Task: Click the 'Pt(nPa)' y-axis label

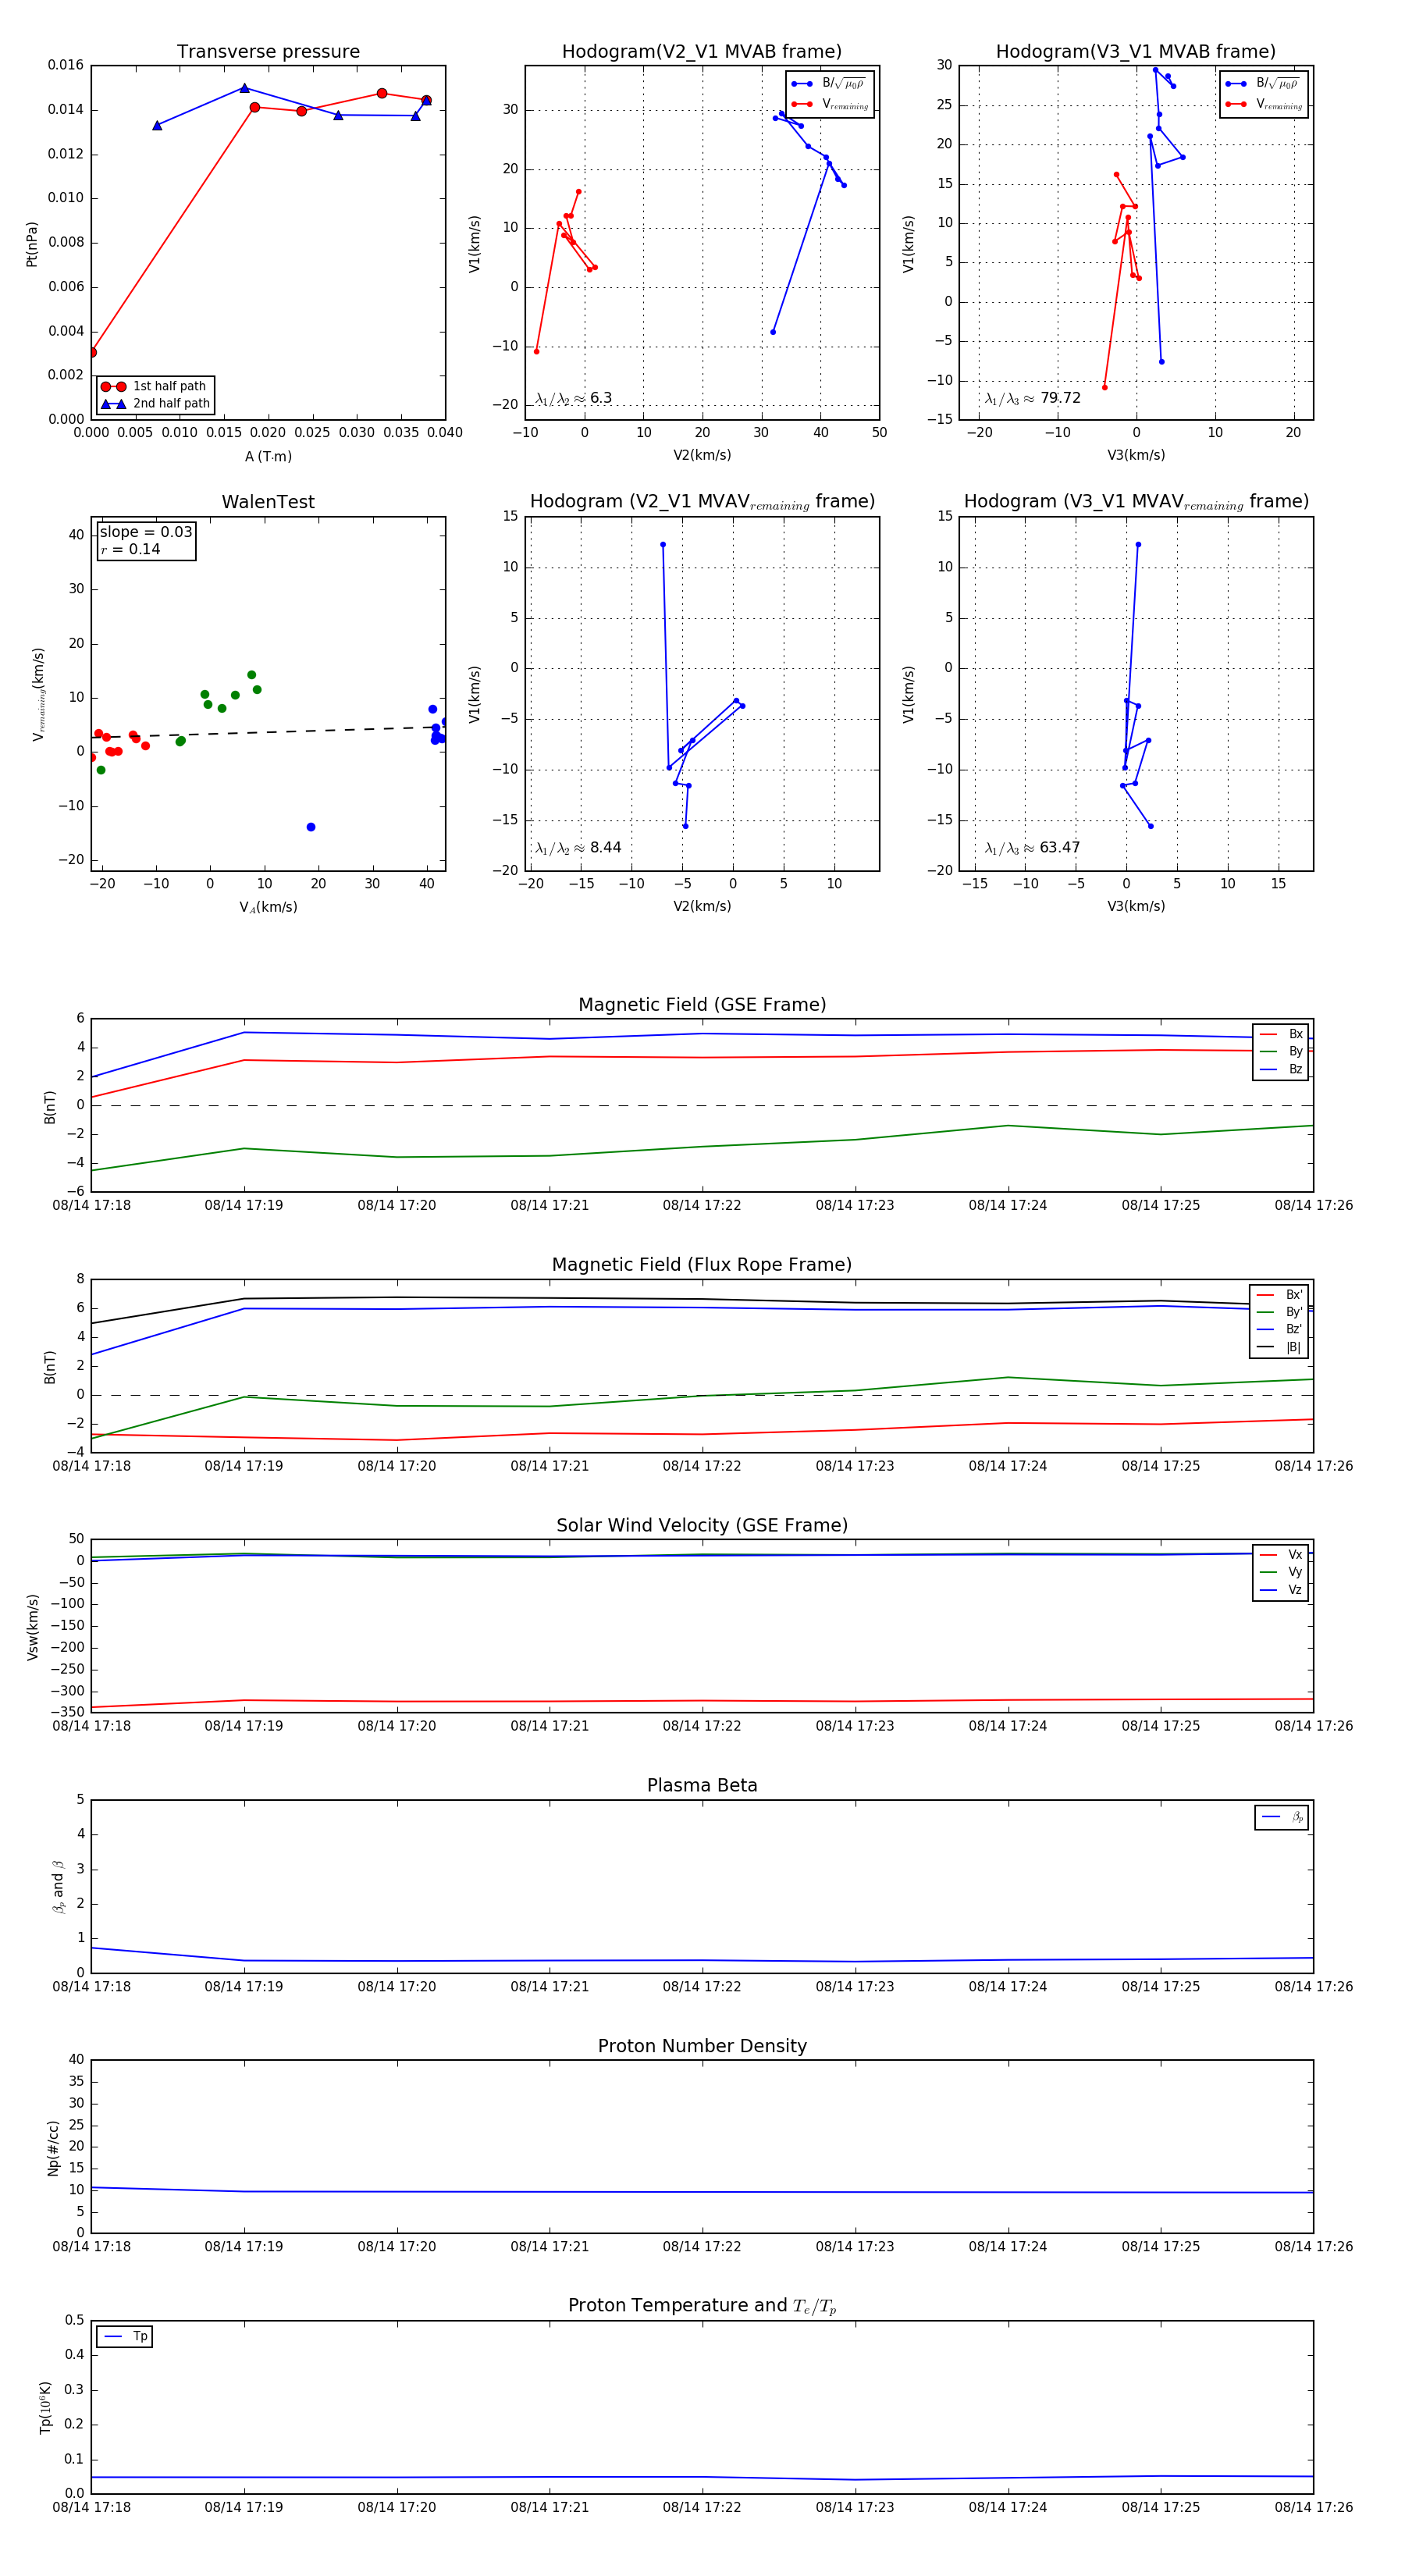Action: coord(32,243)
